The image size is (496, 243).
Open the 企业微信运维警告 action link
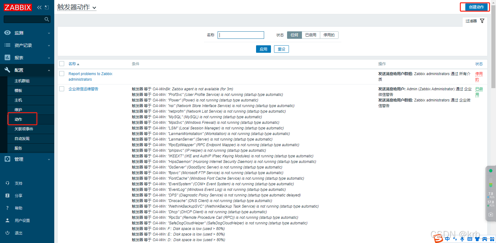tap(83, 89)
